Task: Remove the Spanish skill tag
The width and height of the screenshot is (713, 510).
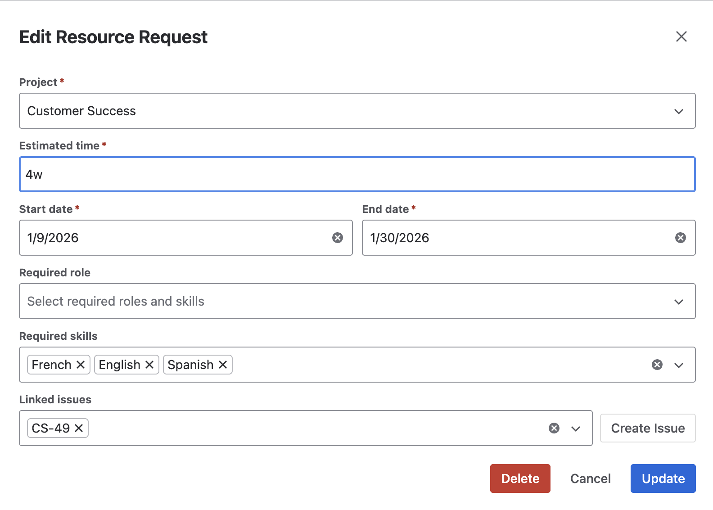Action: click(x=223, y=365)
